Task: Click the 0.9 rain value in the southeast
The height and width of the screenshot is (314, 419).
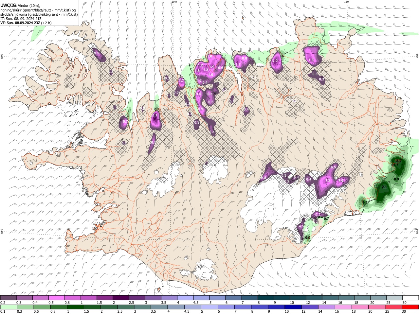Action: pos(396,179)
